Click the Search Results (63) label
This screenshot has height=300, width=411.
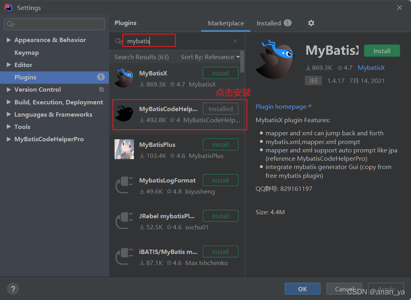pyautogui.click(x=142, y=57)
